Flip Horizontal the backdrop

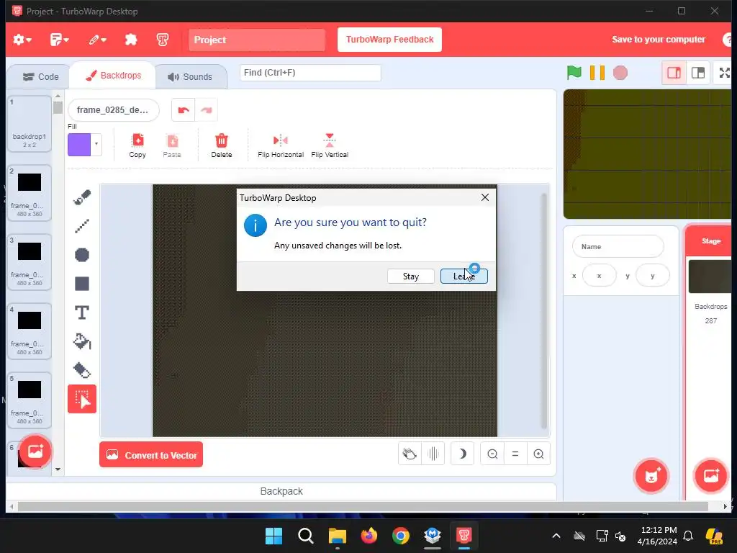point(281,145)
